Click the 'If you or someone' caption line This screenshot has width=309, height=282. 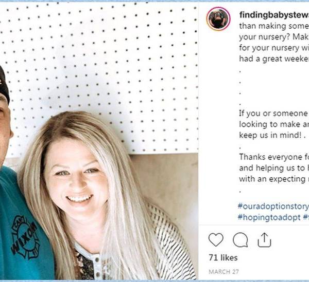coord(273,113)
